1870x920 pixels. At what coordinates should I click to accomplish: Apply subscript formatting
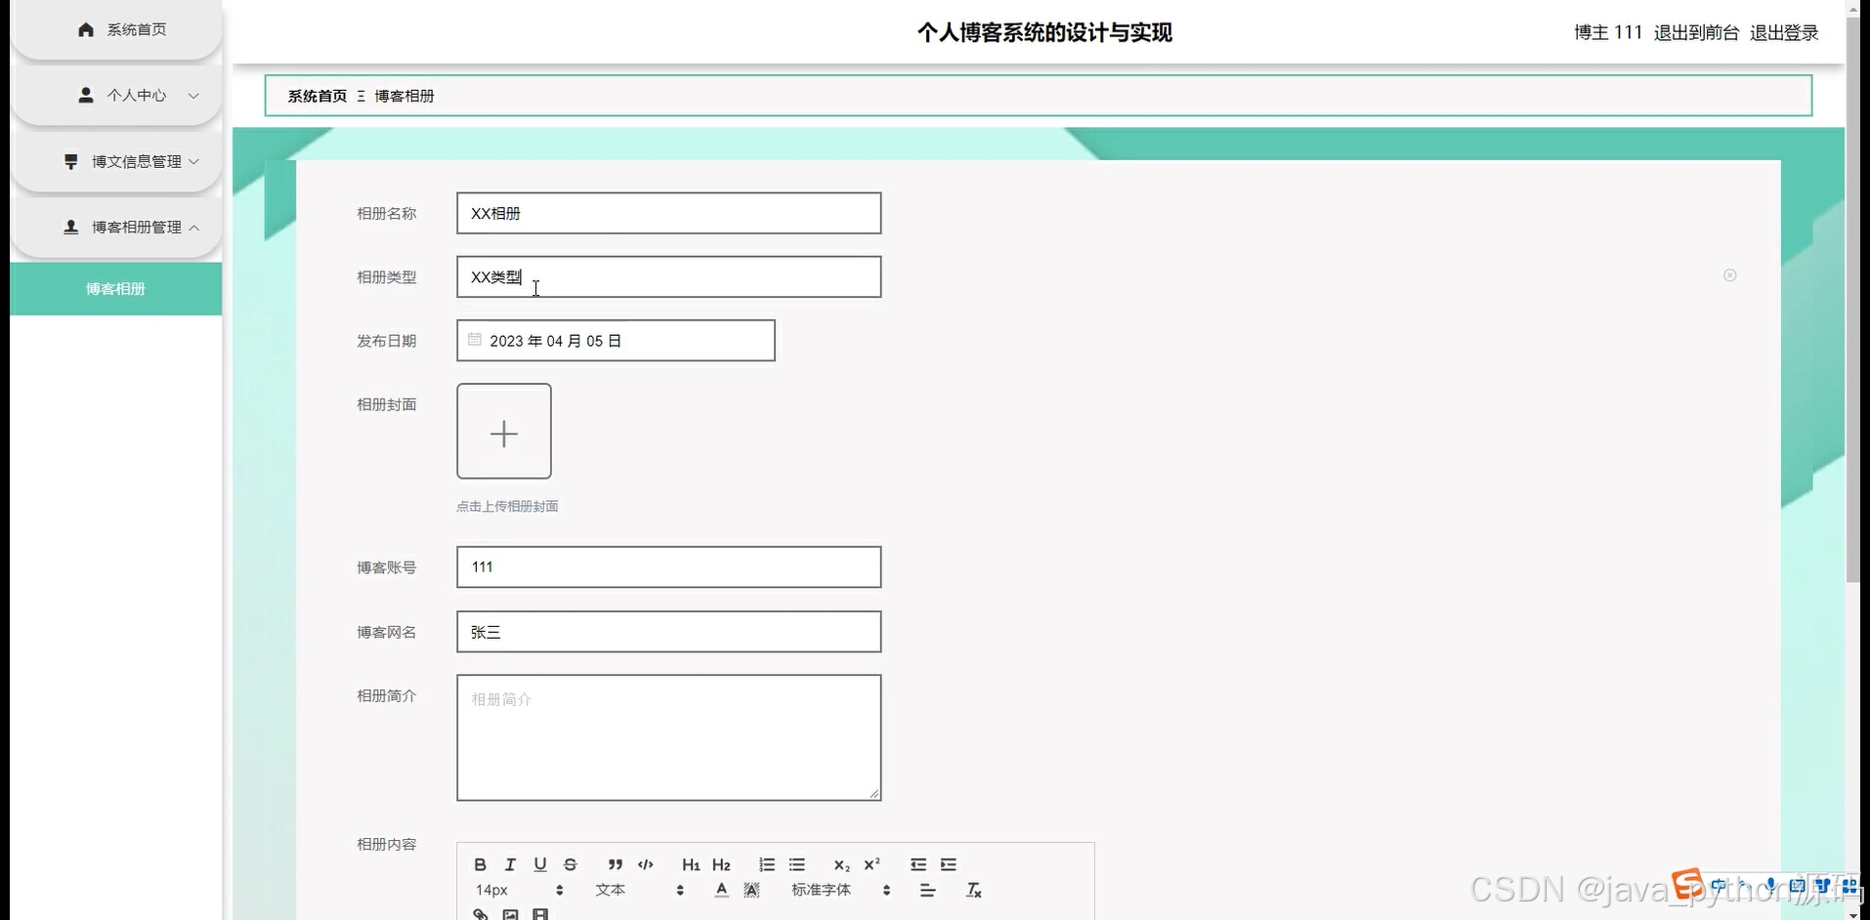click(841, 864)
